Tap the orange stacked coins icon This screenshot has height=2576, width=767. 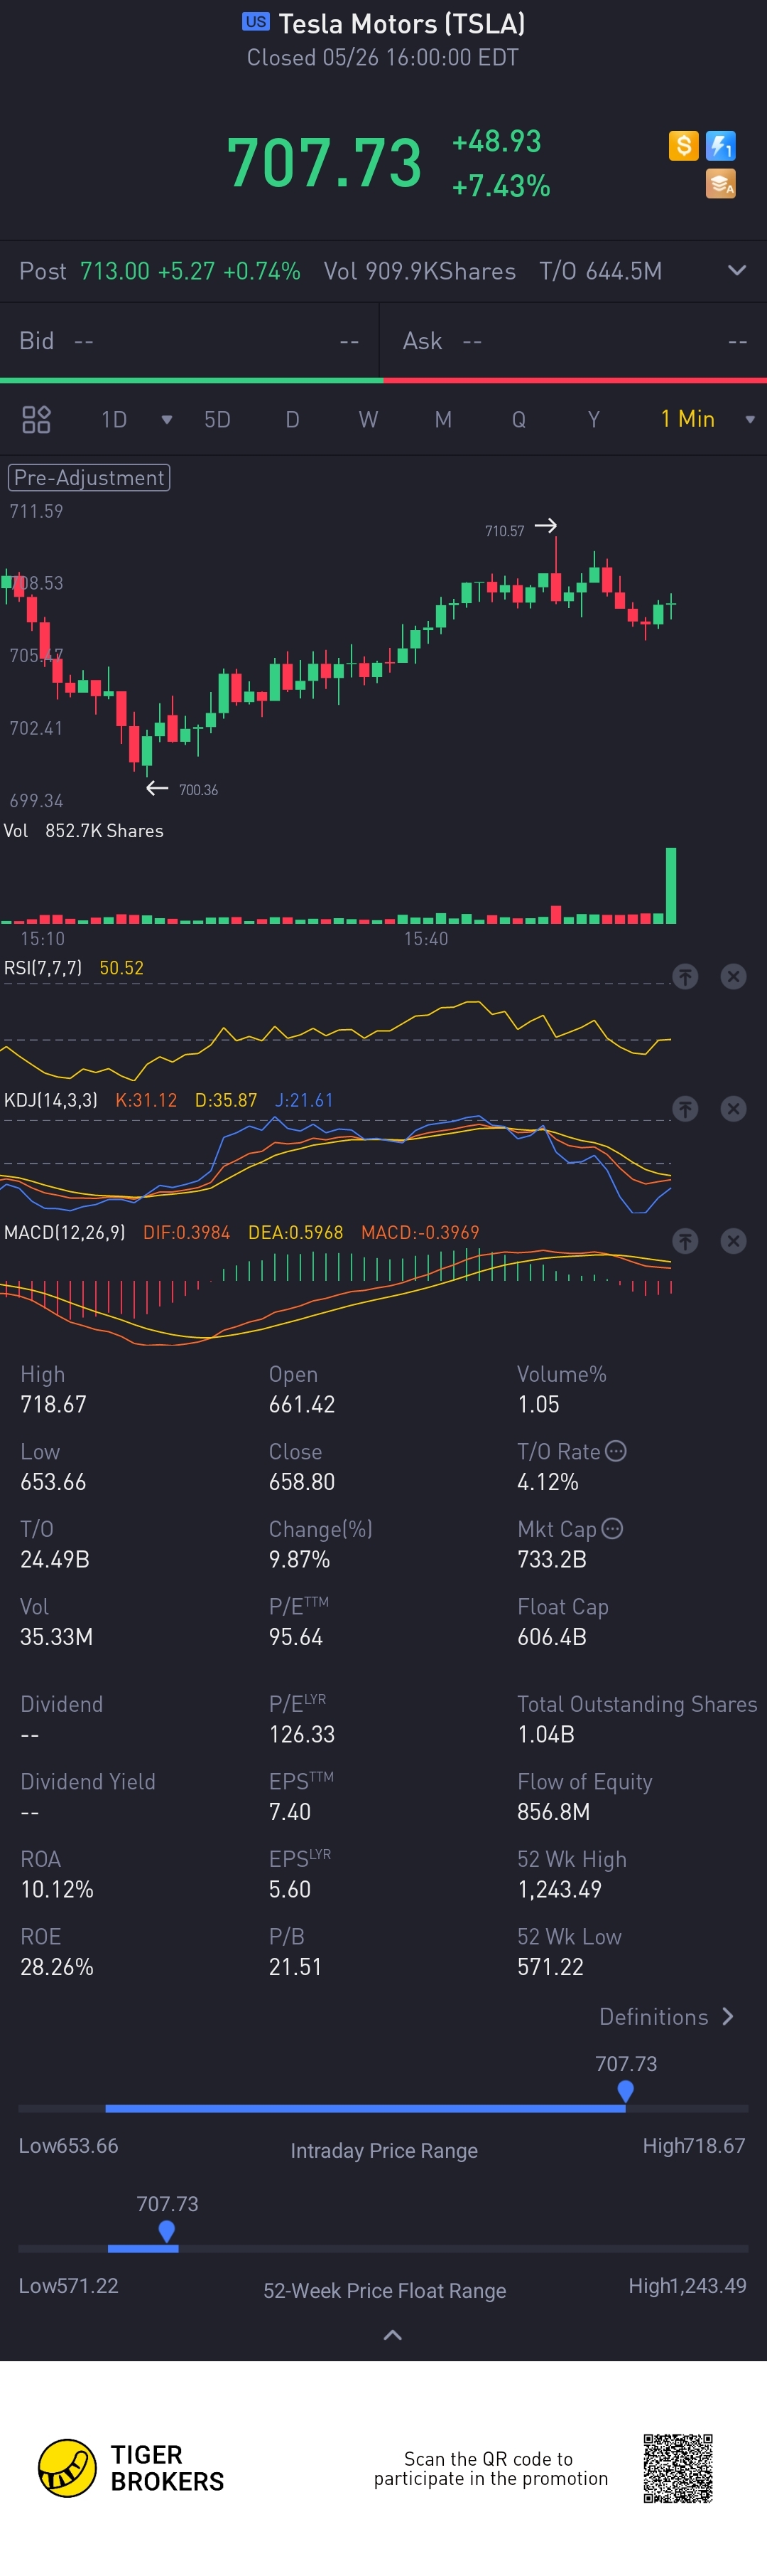pyautogui.click(x=721, y=184)
